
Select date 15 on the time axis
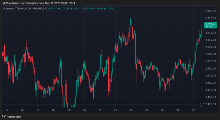7,111
